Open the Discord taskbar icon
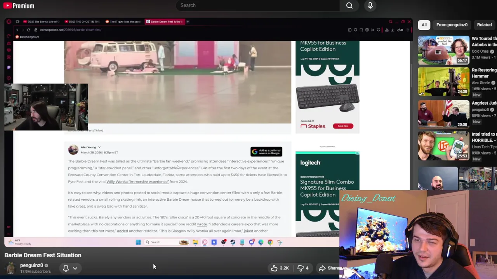497x279 pixels. point(252,242)
